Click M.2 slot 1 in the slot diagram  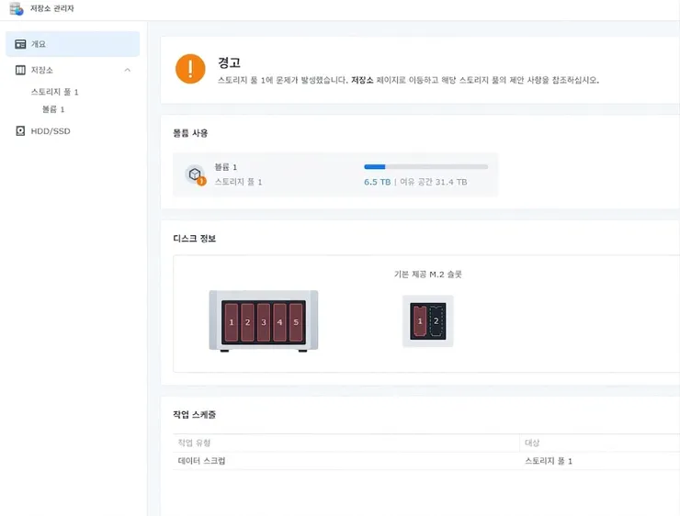click(x=419, y=321)
